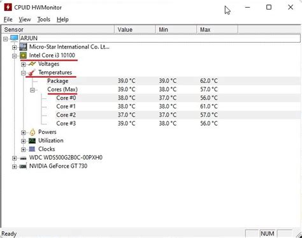Open the File menu
This screenshot has width=302, height=238.
[8, 20]
